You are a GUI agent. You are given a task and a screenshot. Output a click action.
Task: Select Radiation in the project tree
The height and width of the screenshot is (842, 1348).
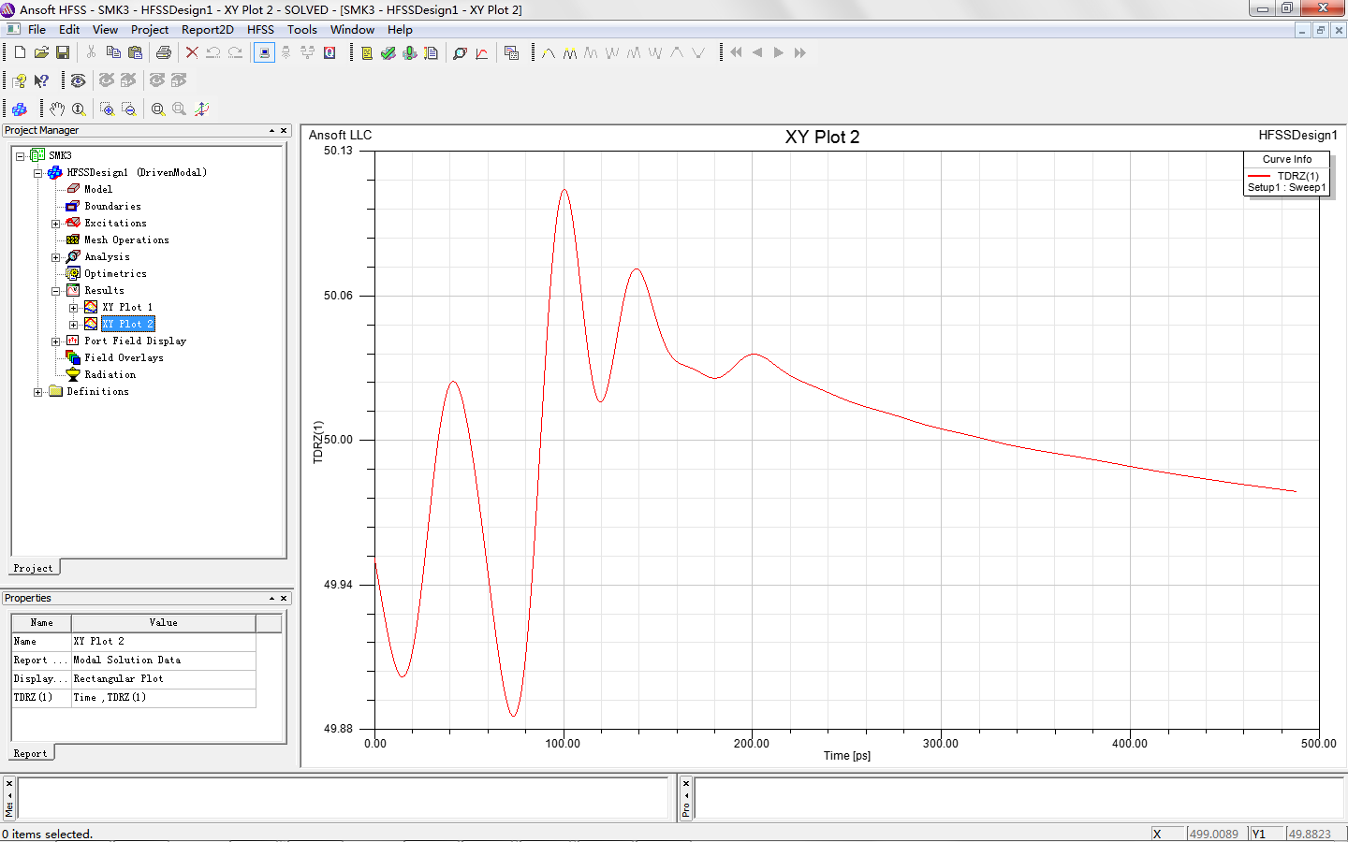110,375
